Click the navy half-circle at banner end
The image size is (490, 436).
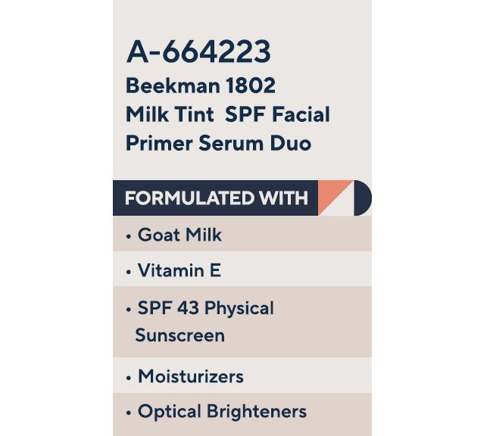pos(363,198)
